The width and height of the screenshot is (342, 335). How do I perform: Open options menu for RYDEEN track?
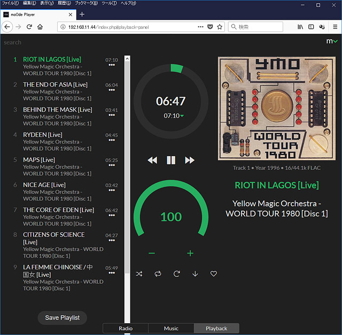pyautogui.click(x=112, y=140)
